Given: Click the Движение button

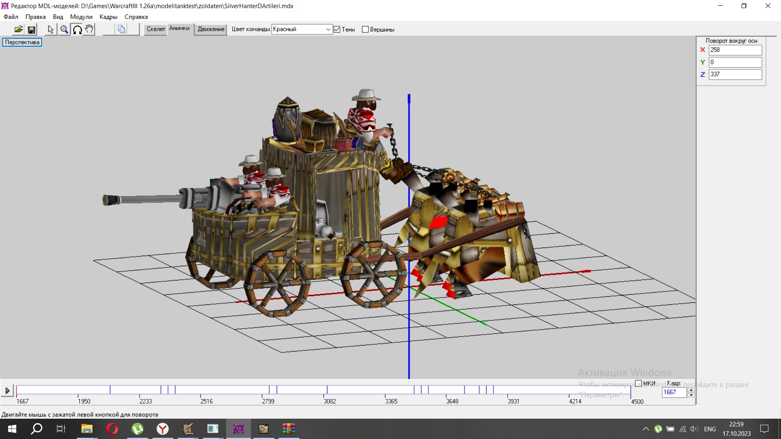Looking at the screenshot, I should coord(211,29).
